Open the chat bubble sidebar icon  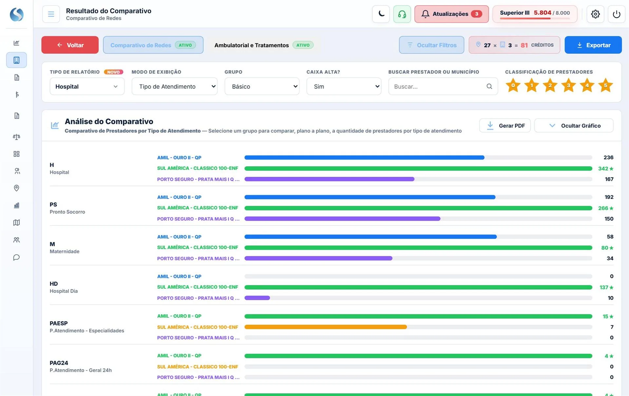(16, 258)
